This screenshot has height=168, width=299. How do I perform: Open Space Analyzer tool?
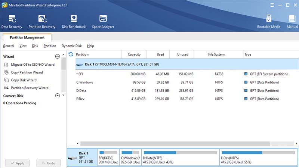tap(103, 22)
